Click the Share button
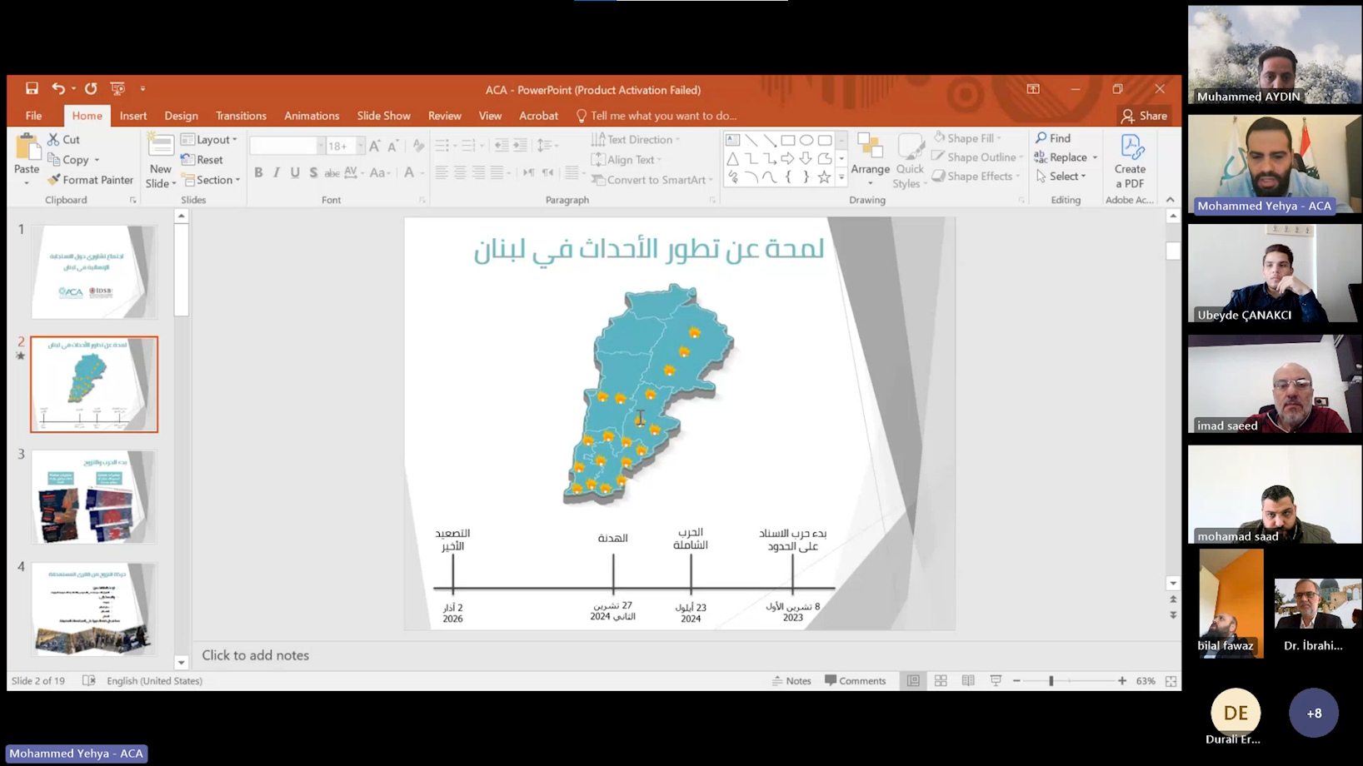The height and width of the screenshot is (766, 1363). tap(1145, 116)
